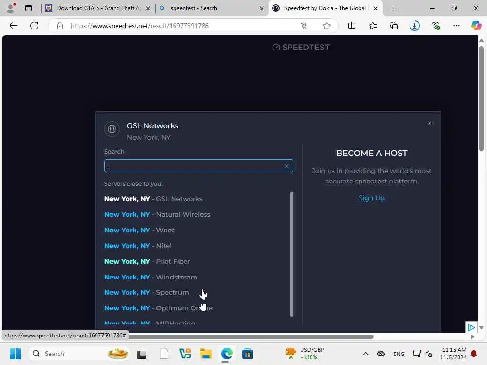
Task: Open Browser essentials heart icon
Action: [x=436, y=26]
